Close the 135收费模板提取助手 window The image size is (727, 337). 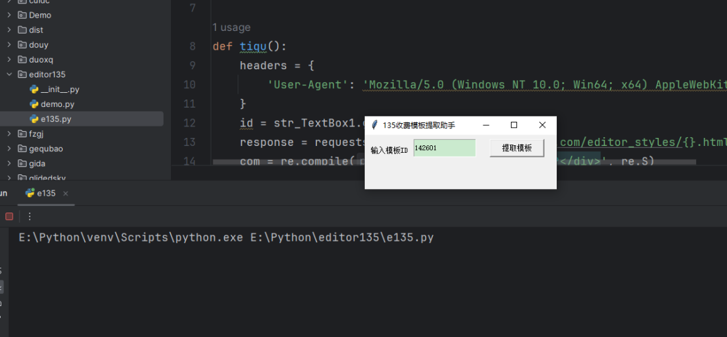pos(542,125)
